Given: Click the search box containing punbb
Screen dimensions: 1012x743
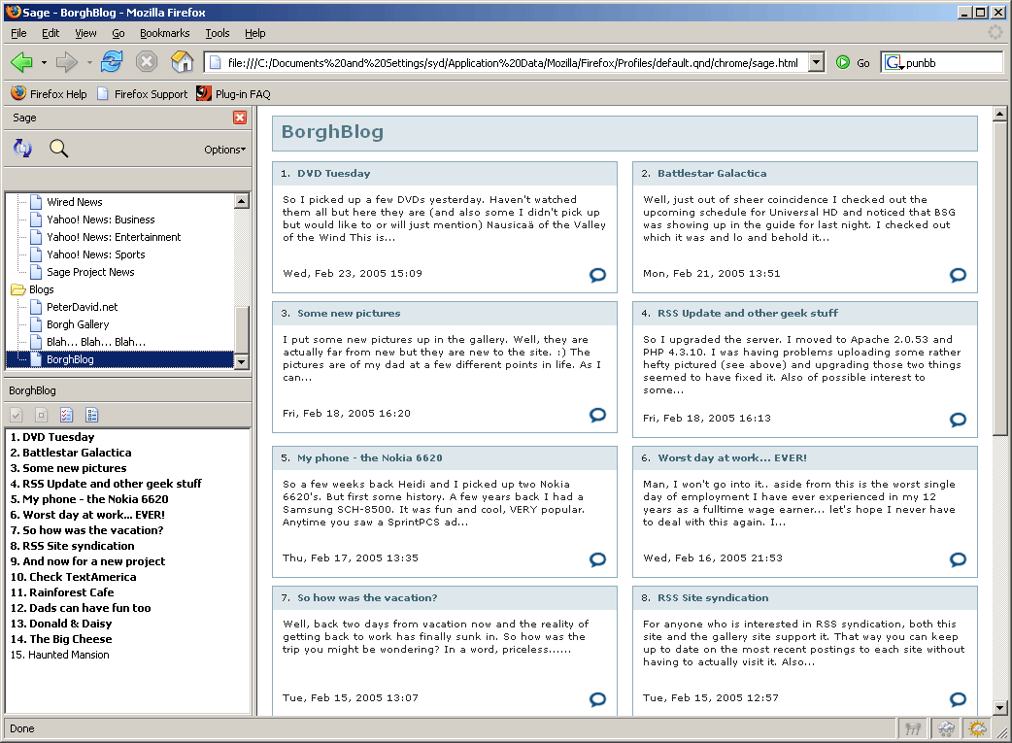Looking at the screenshot, I should [x=953, y=62].
